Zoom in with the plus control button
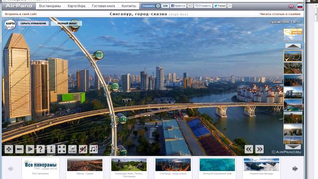The image size is (318, 179). pyautogui.click(x=9, y=149)
